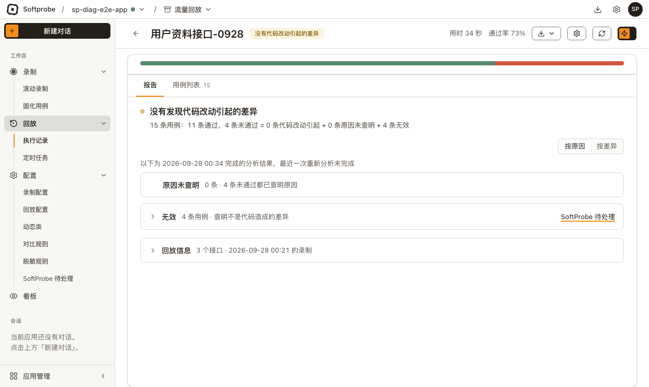Click the 新建对话 button
The height and width of the screenshot is (387, 649).
coord(57,31)
